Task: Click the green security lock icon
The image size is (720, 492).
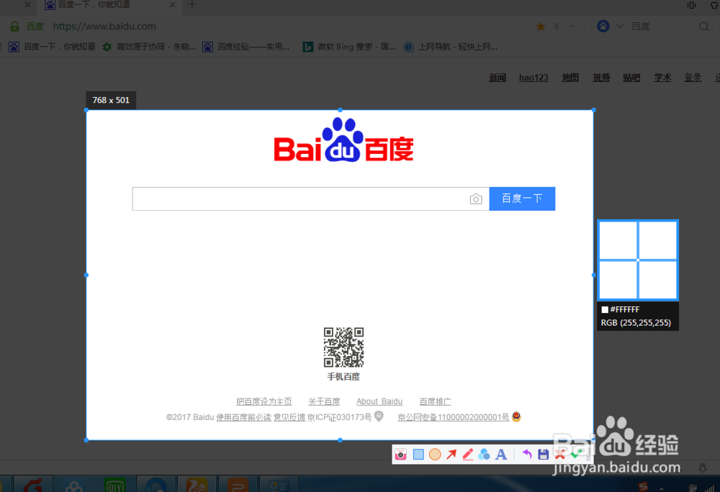Action: click(x=14, y=27)
